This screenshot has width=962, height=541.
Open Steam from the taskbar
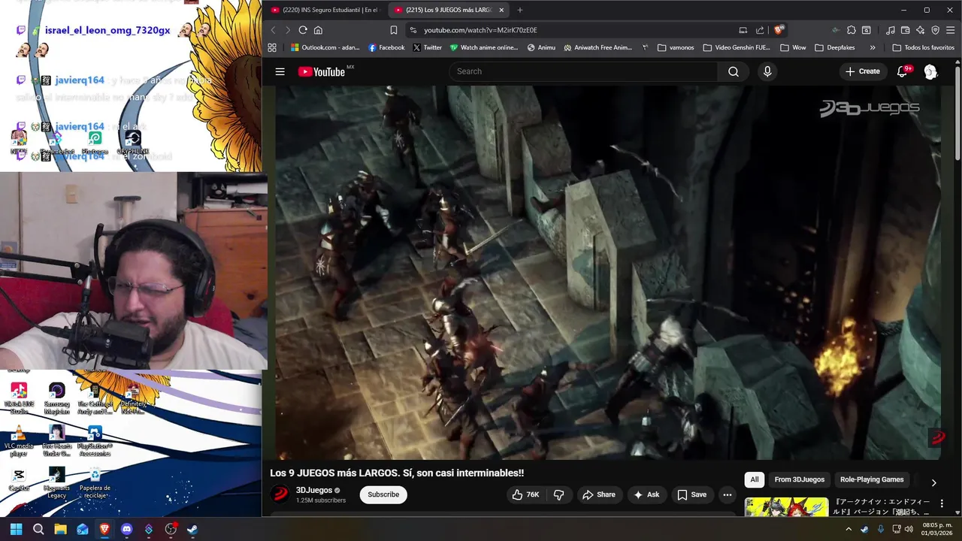tap(192, 529)
